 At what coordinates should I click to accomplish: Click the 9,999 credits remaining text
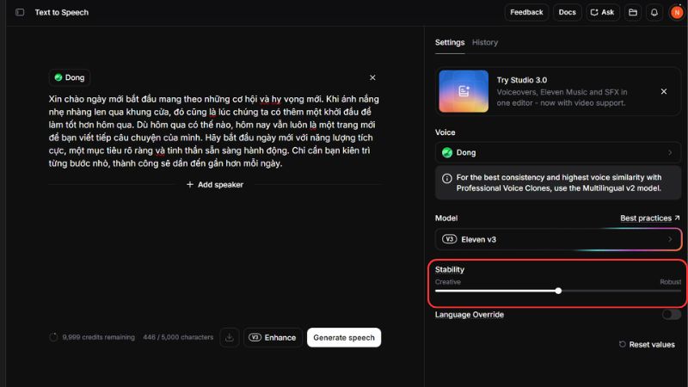coord(98,337)
